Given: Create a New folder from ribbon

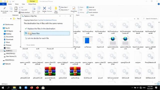Looking at the screenshot, I should [56, 10].
